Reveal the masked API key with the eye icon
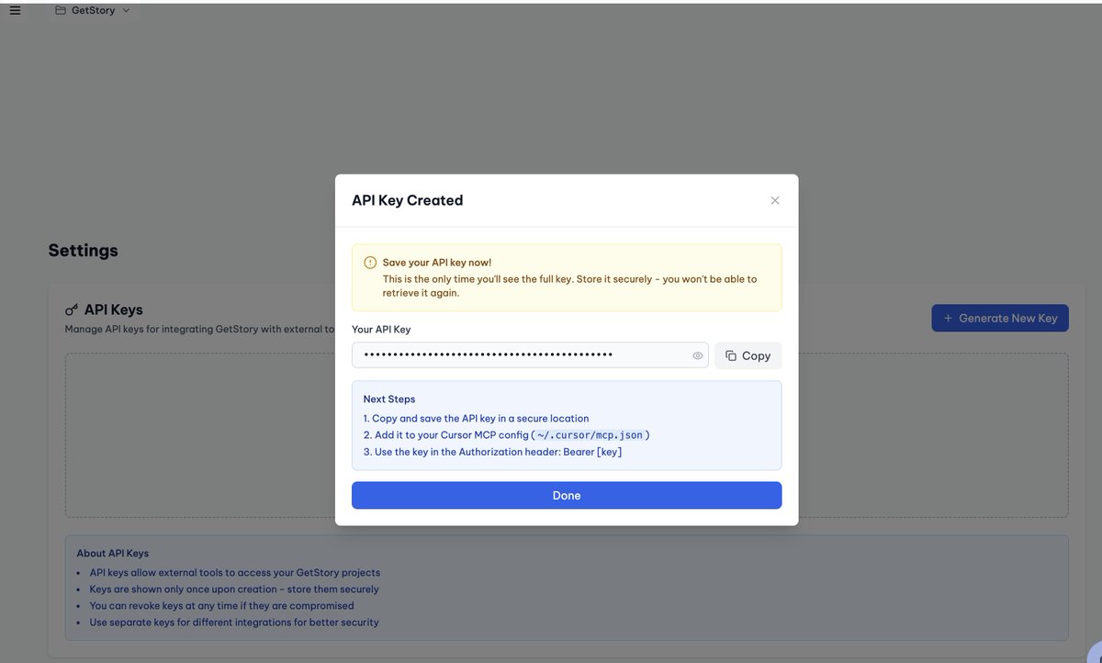The width and height of the screenshot is (1102, 663). [697, 355]
